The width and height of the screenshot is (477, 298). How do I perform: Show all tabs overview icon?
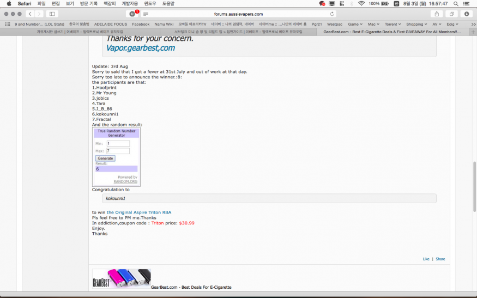click(452, 14)
